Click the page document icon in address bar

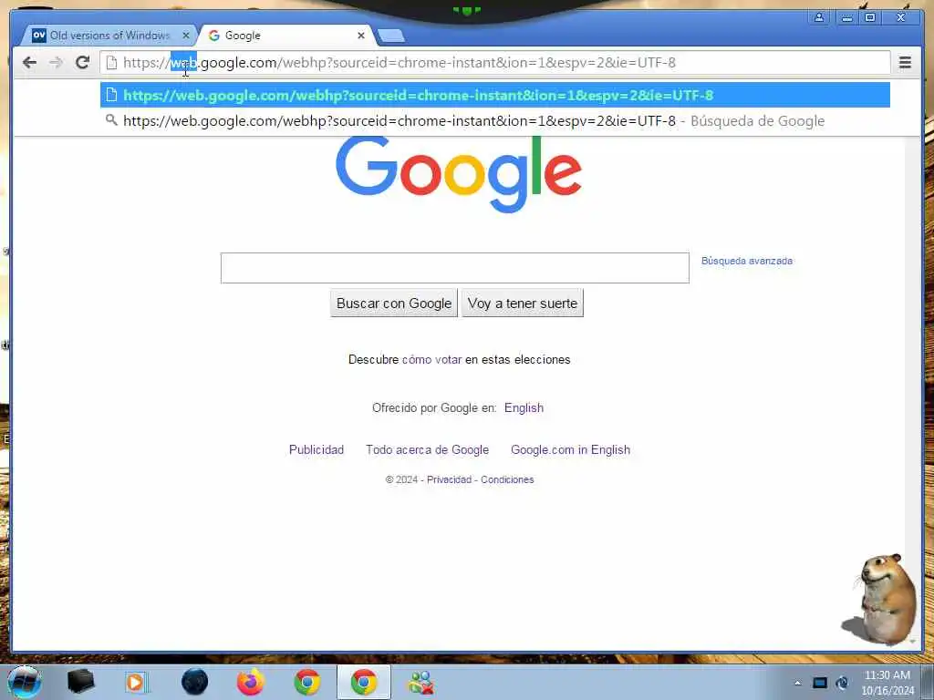(x=111, y=63)
